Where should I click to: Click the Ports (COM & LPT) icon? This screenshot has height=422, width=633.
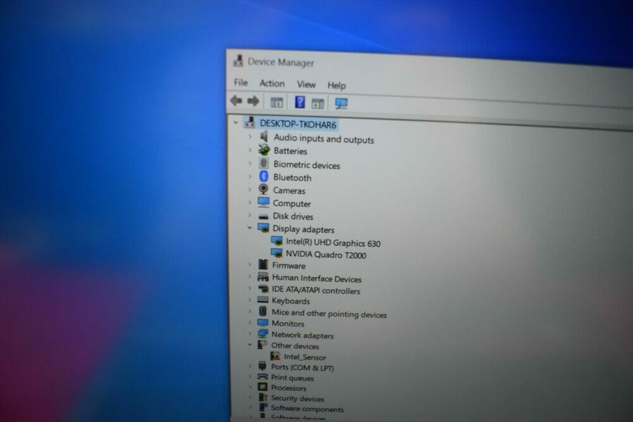click(x=263, y=366)
